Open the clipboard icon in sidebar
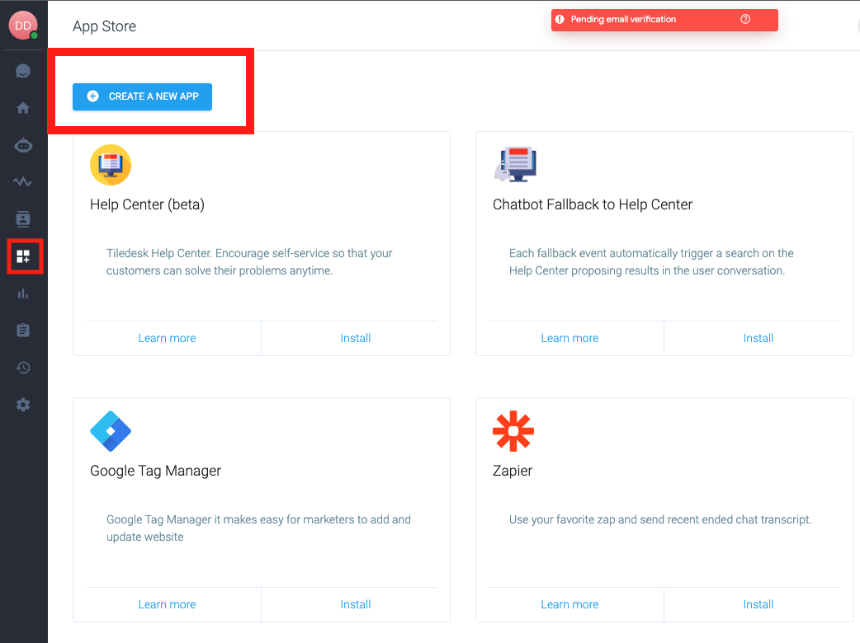The image size is (860, 643). [x=23, y=331]
